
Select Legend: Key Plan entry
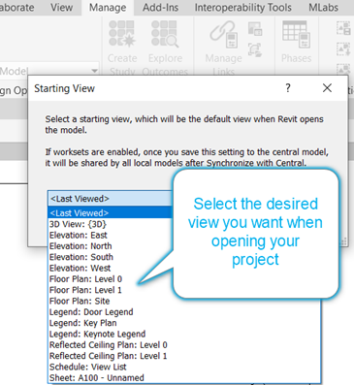click(82, 323)
